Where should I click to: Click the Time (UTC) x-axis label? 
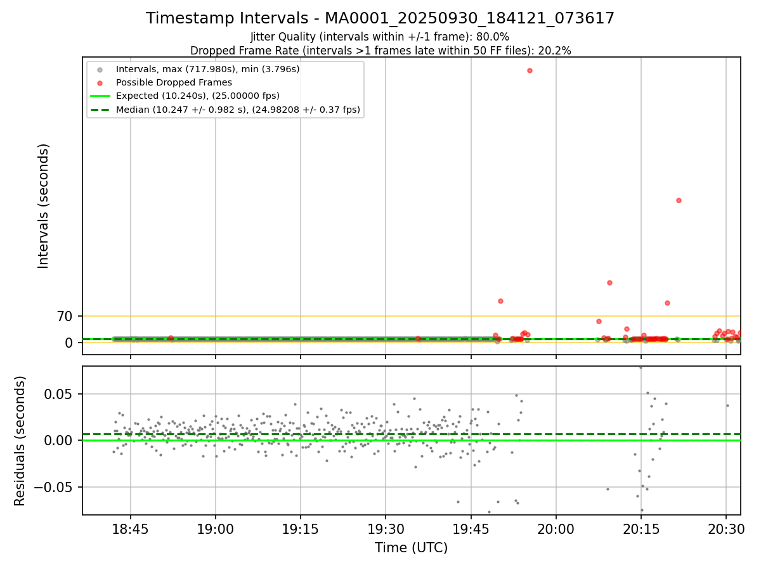(x=411, y=548)
